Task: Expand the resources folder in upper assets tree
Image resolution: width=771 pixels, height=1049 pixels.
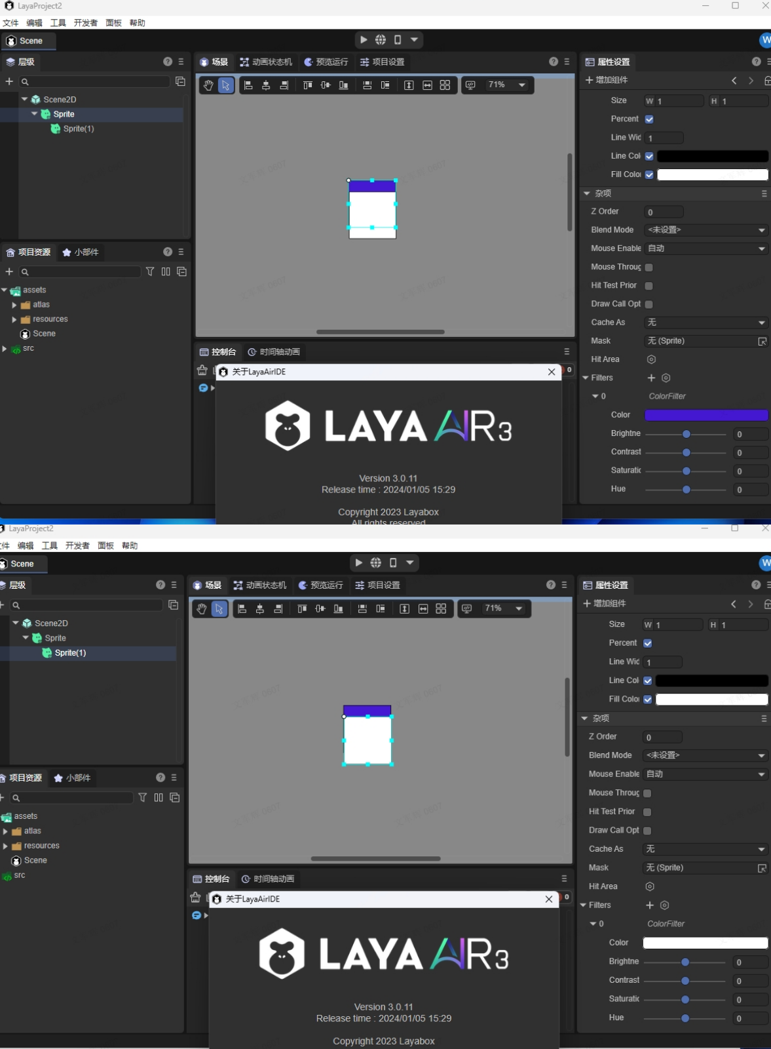Action: 14,319
